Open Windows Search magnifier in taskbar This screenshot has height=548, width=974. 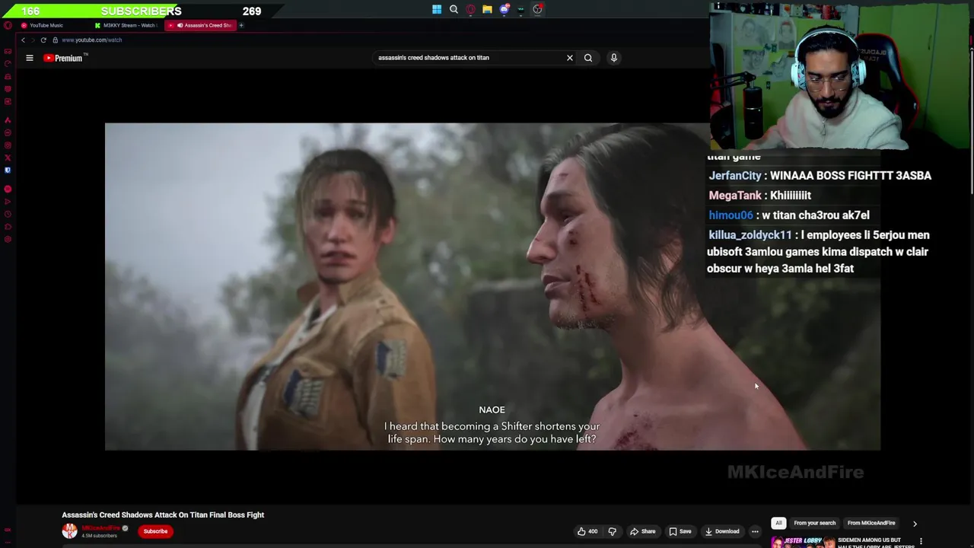(x=454, y=10)
